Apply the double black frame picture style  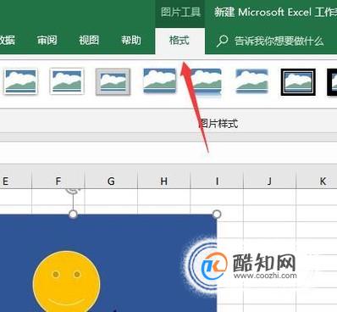coord(298,81)
